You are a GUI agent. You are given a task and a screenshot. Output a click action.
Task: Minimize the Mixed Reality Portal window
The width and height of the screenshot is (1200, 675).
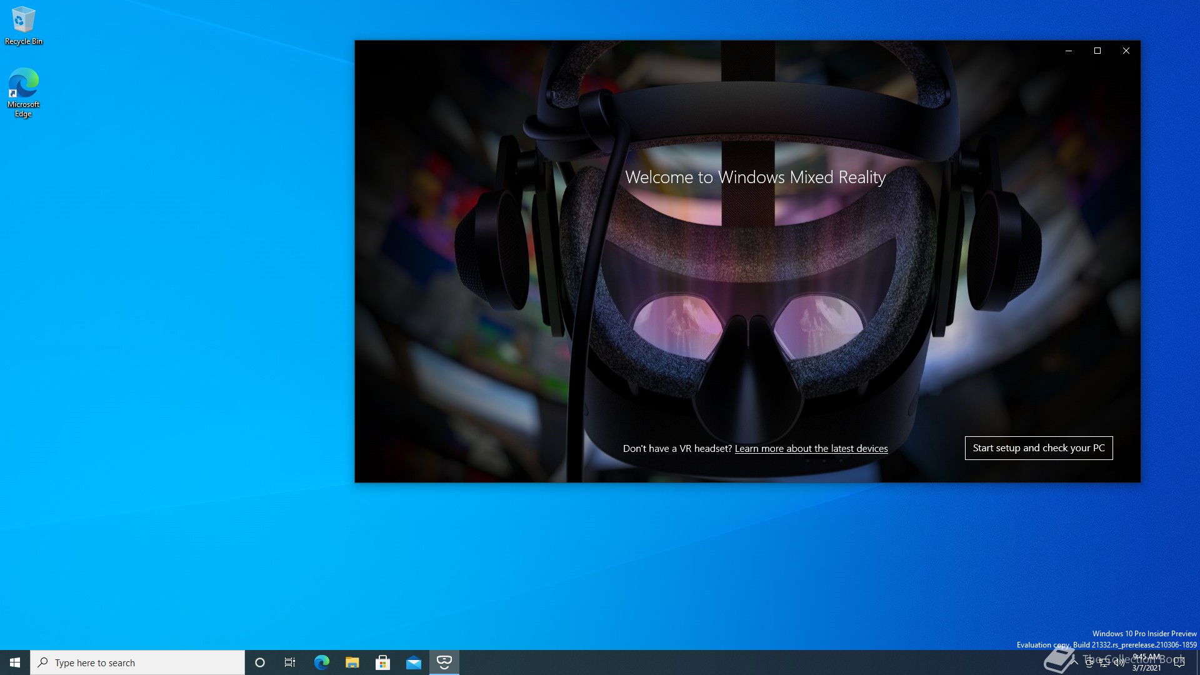click(1069, 51)
